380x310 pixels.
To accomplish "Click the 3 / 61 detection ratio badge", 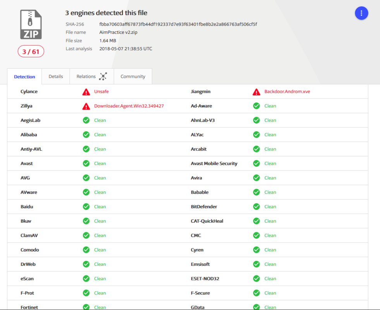I will [31, 52].
